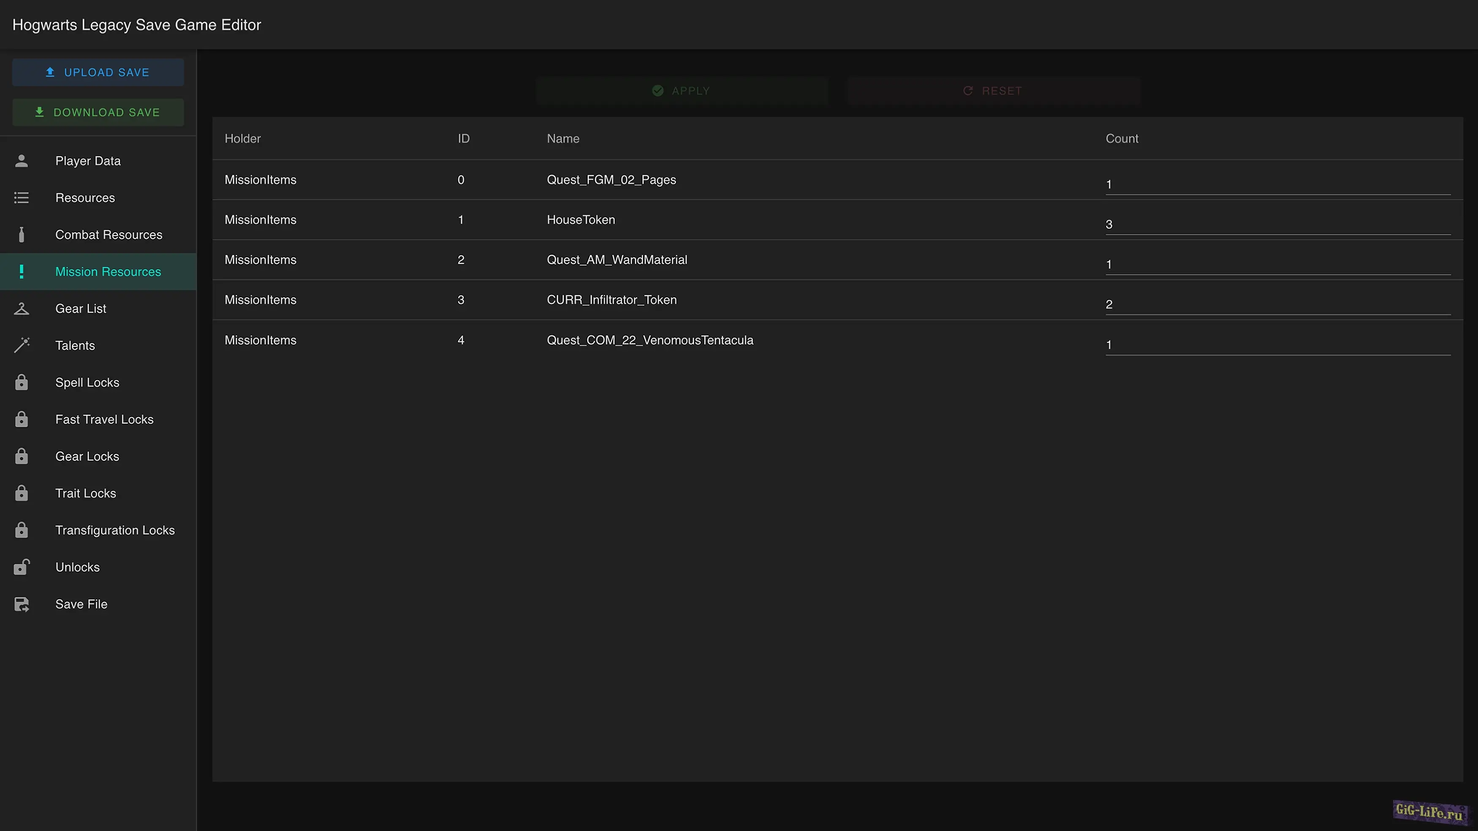Viewport: 1478px width, 831px height.
Task: Click Quest_COM_22_VenomousTentacula count input
Action: pyautogui.click(x=1277, y=344)
